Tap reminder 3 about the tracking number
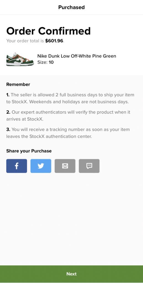This screenshot has height=284, width=143. coord(68,133)
